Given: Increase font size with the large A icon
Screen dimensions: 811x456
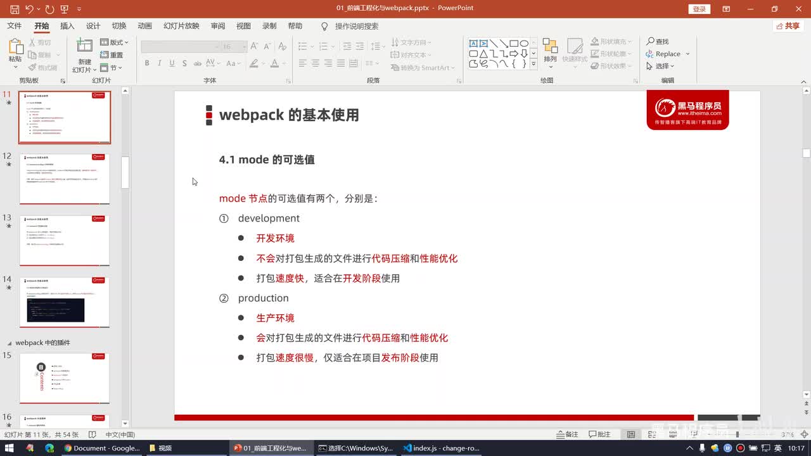Looking at the screenshot, I should pos(253,47).
